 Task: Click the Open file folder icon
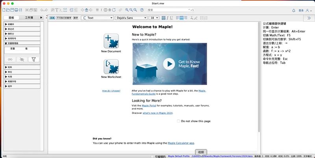pyautogui.click(x=8, y=10)
